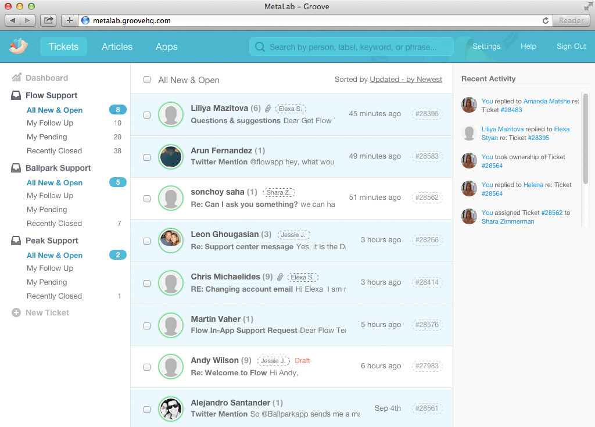Check the Chris Michaelides ticket checkbox
Viewport: 595px width, 427px height.
(x=147, y=284)
